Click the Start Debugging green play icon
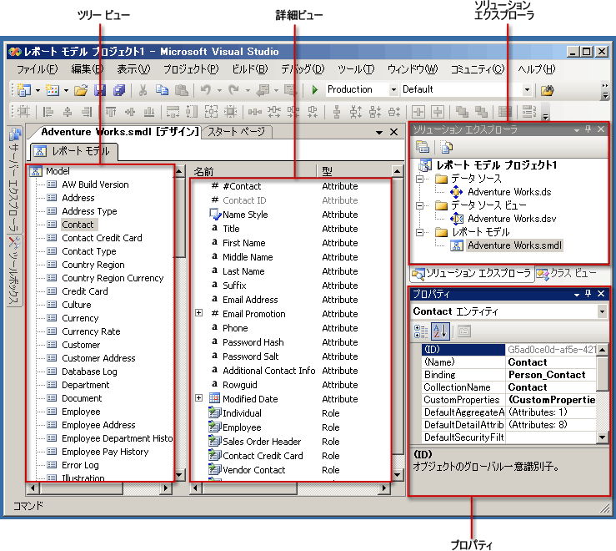This screenshot has height=551, width=616. pos(315,90)
